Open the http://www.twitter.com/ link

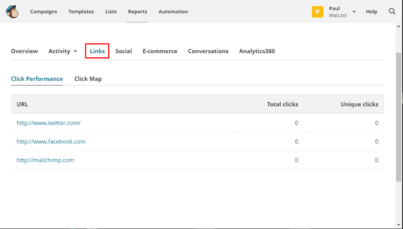click(48, 123)
